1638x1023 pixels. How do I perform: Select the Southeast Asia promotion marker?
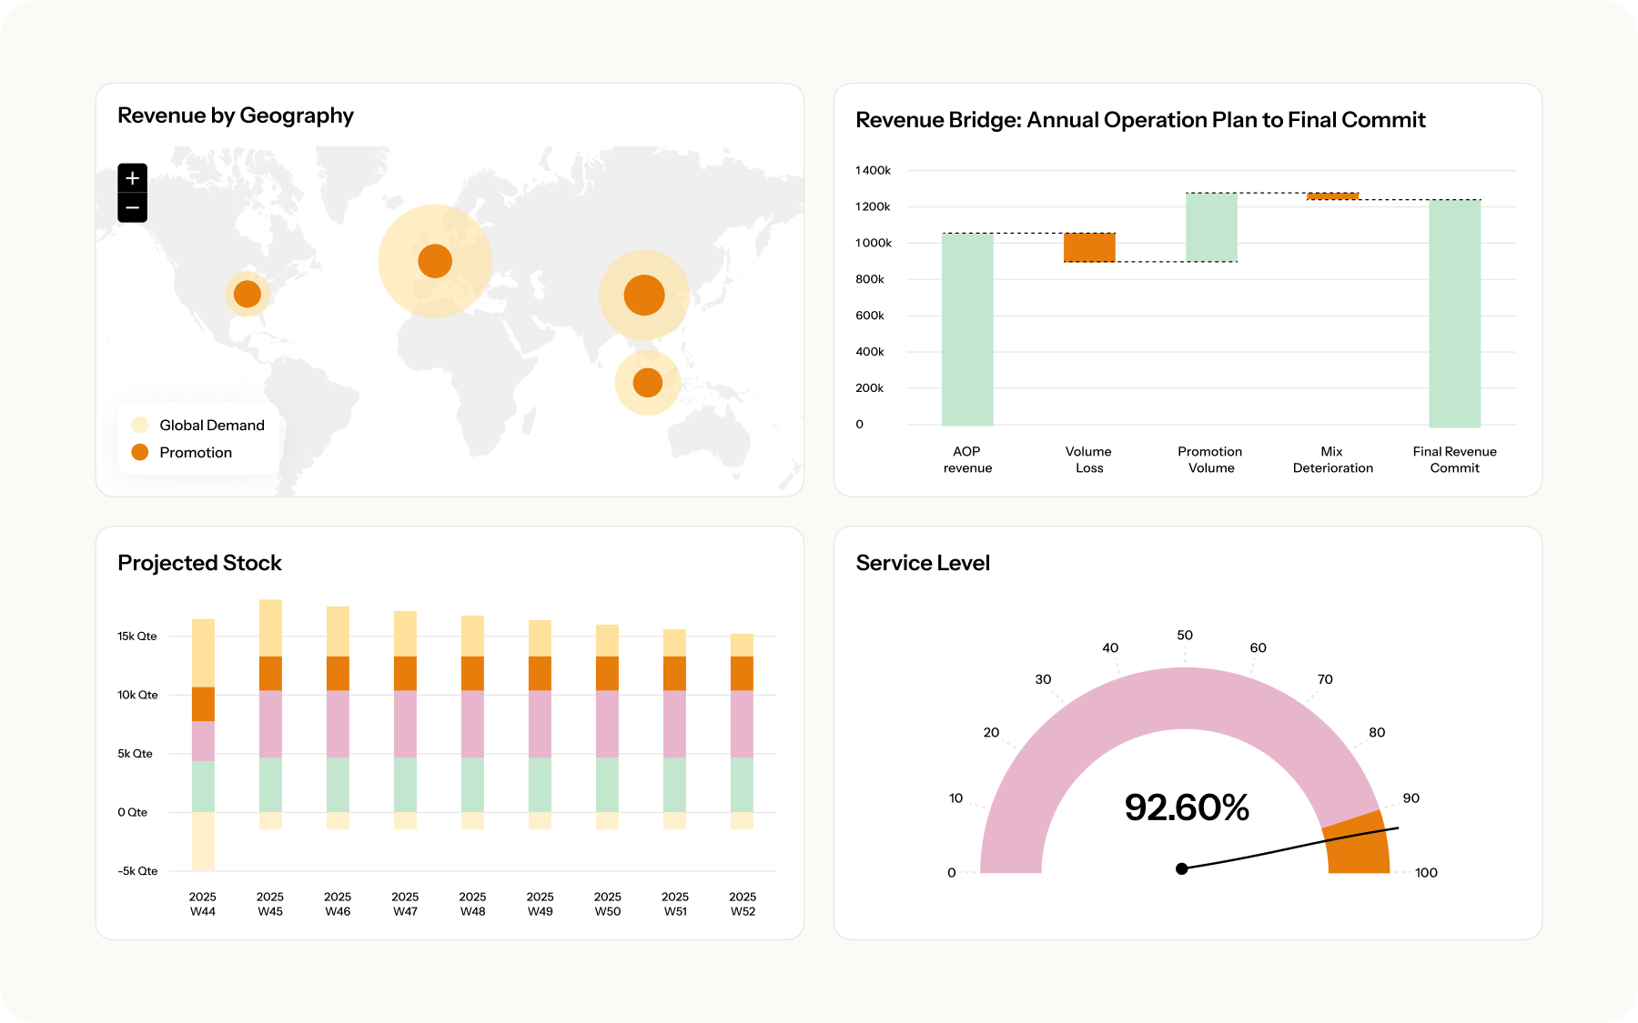point(647,383)
